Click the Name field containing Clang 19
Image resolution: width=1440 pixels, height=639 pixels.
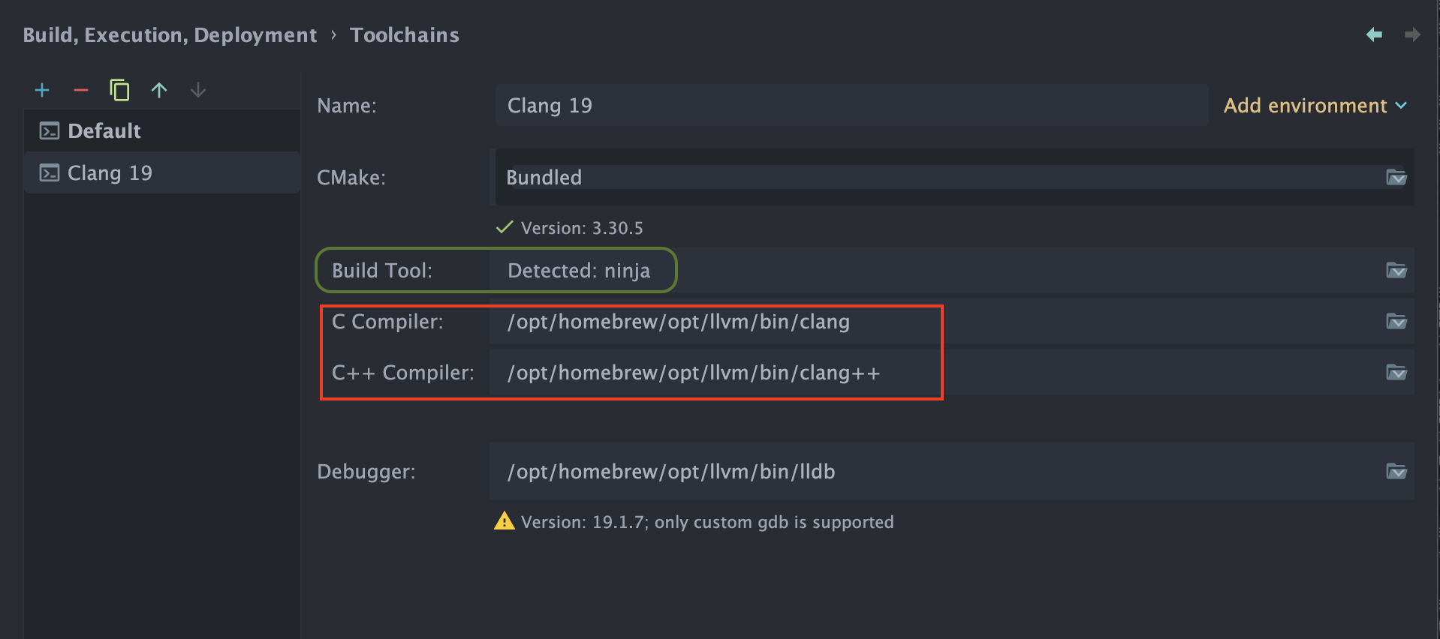(848, 106)
